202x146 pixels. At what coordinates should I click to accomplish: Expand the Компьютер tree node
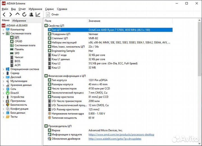click(3, 30)
